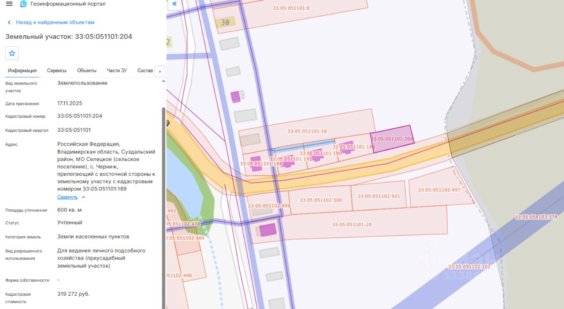Open the Объекты tab

tap(87, 71)
